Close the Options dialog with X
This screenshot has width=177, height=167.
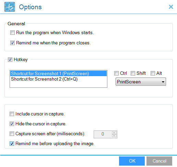pos(171,7)
